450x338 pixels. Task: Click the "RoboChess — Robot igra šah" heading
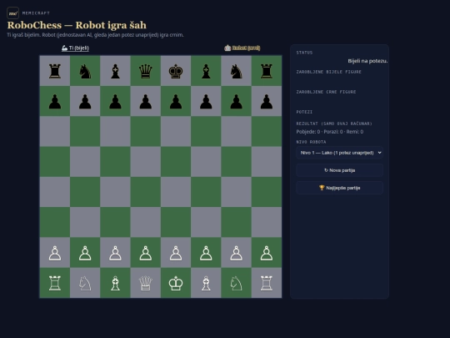pos(77,25)
